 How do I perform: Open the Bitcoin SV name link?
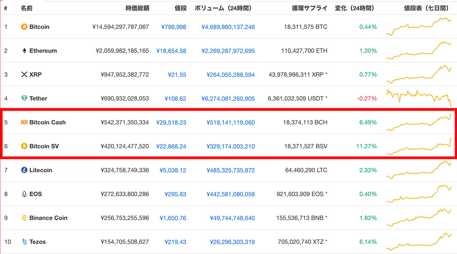pyautogui.click(x=44, y=146)
